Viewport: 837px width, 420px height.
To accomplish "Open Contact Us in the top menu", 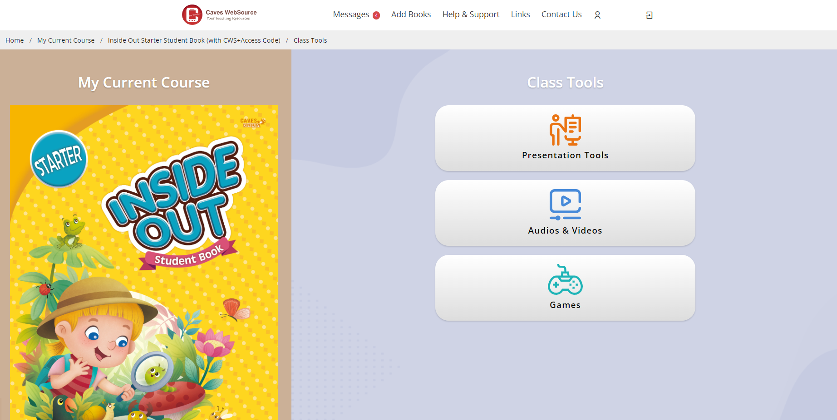I will pos(561,15).
